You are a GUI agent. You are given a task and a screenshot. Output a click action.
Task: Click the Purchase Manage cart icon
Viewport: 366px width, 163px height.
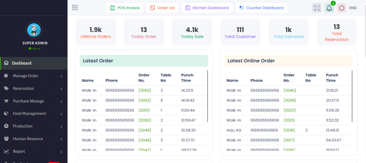6,101
